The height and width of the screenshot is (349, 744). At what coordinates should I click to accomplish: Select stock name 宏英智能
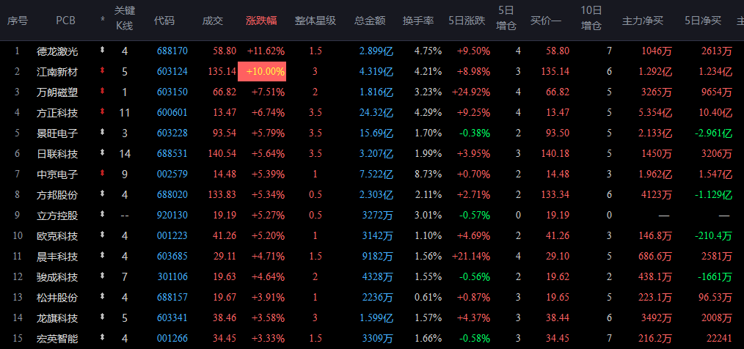(57, 339)
